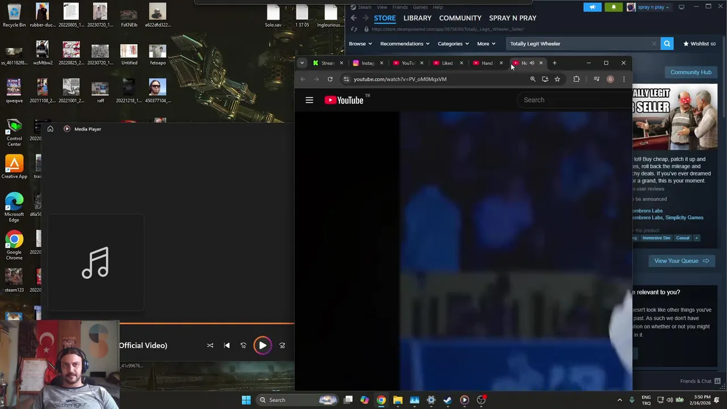
Task: Open SPRAY N PRAY profile section
Action: click(x=512, y=18)
